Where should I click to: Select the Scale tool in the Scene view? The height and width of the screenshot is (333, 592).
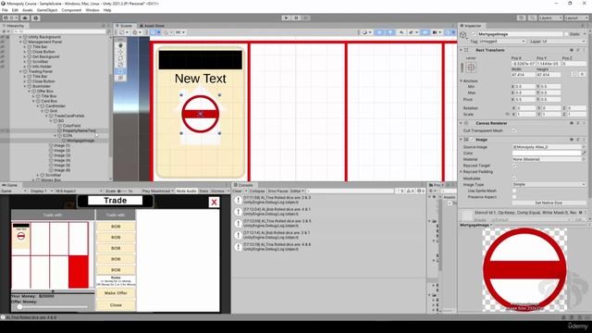[x=120, y=65]
